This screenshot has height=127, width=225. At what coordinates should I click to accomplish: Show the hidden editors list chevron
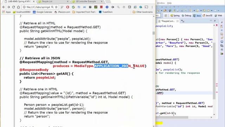[x=182, y=21]
